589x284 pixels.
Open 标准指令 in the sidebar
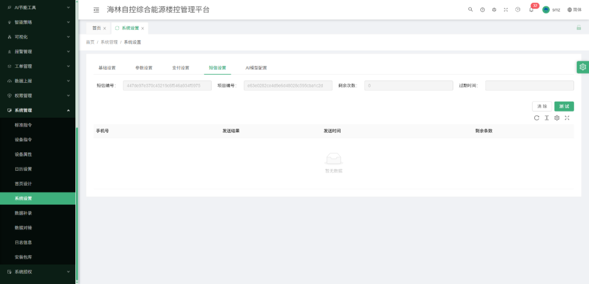(23, 125)
